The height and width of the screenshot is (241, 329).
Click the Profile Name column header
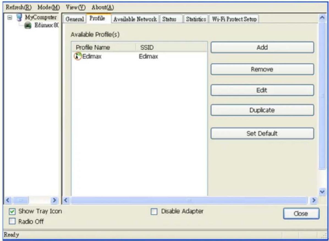pos(104,47)
